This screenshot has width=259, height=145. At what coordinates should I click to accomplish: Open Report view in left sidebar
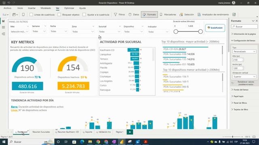click(3, 21)
